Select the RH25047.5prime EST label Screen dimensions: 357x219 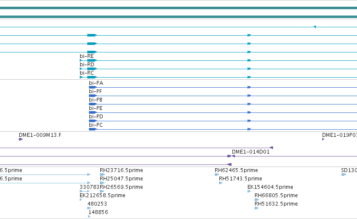[x=121, y=179]
